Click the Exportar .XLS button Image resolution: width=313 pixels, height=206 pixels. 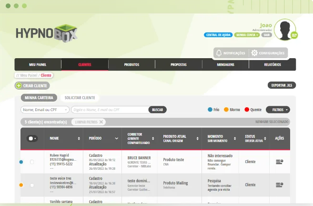pos(282,85)
